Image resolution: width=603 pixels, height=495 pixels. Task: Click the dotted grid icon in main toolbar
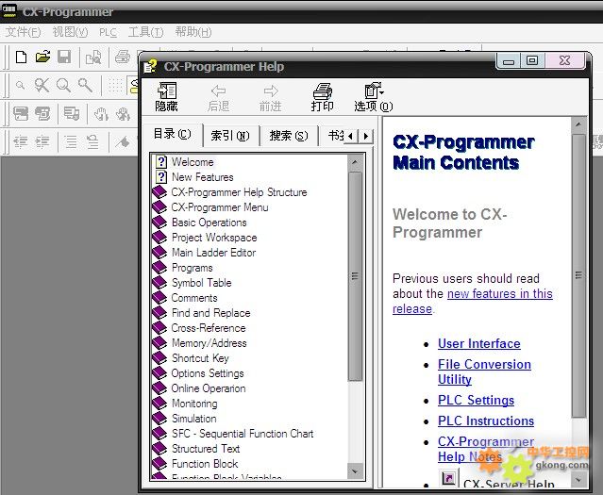(x=115, y=85)
